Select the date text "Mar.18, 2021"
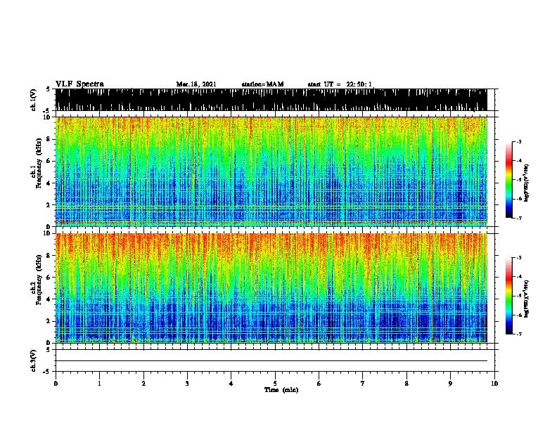Image resolution: width=557 pixels, height=430 pixels. (196, 84)
